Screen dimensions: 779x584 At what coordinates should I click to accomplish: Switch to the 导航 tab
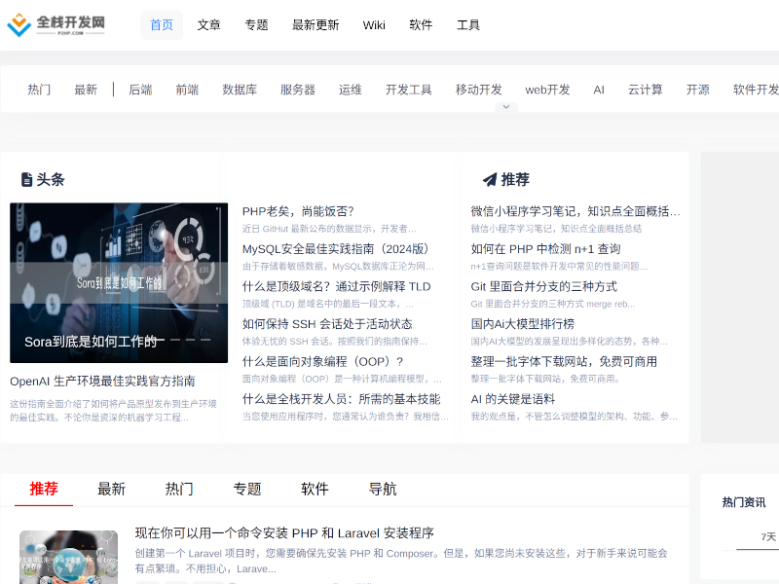(x=383, y=489)
